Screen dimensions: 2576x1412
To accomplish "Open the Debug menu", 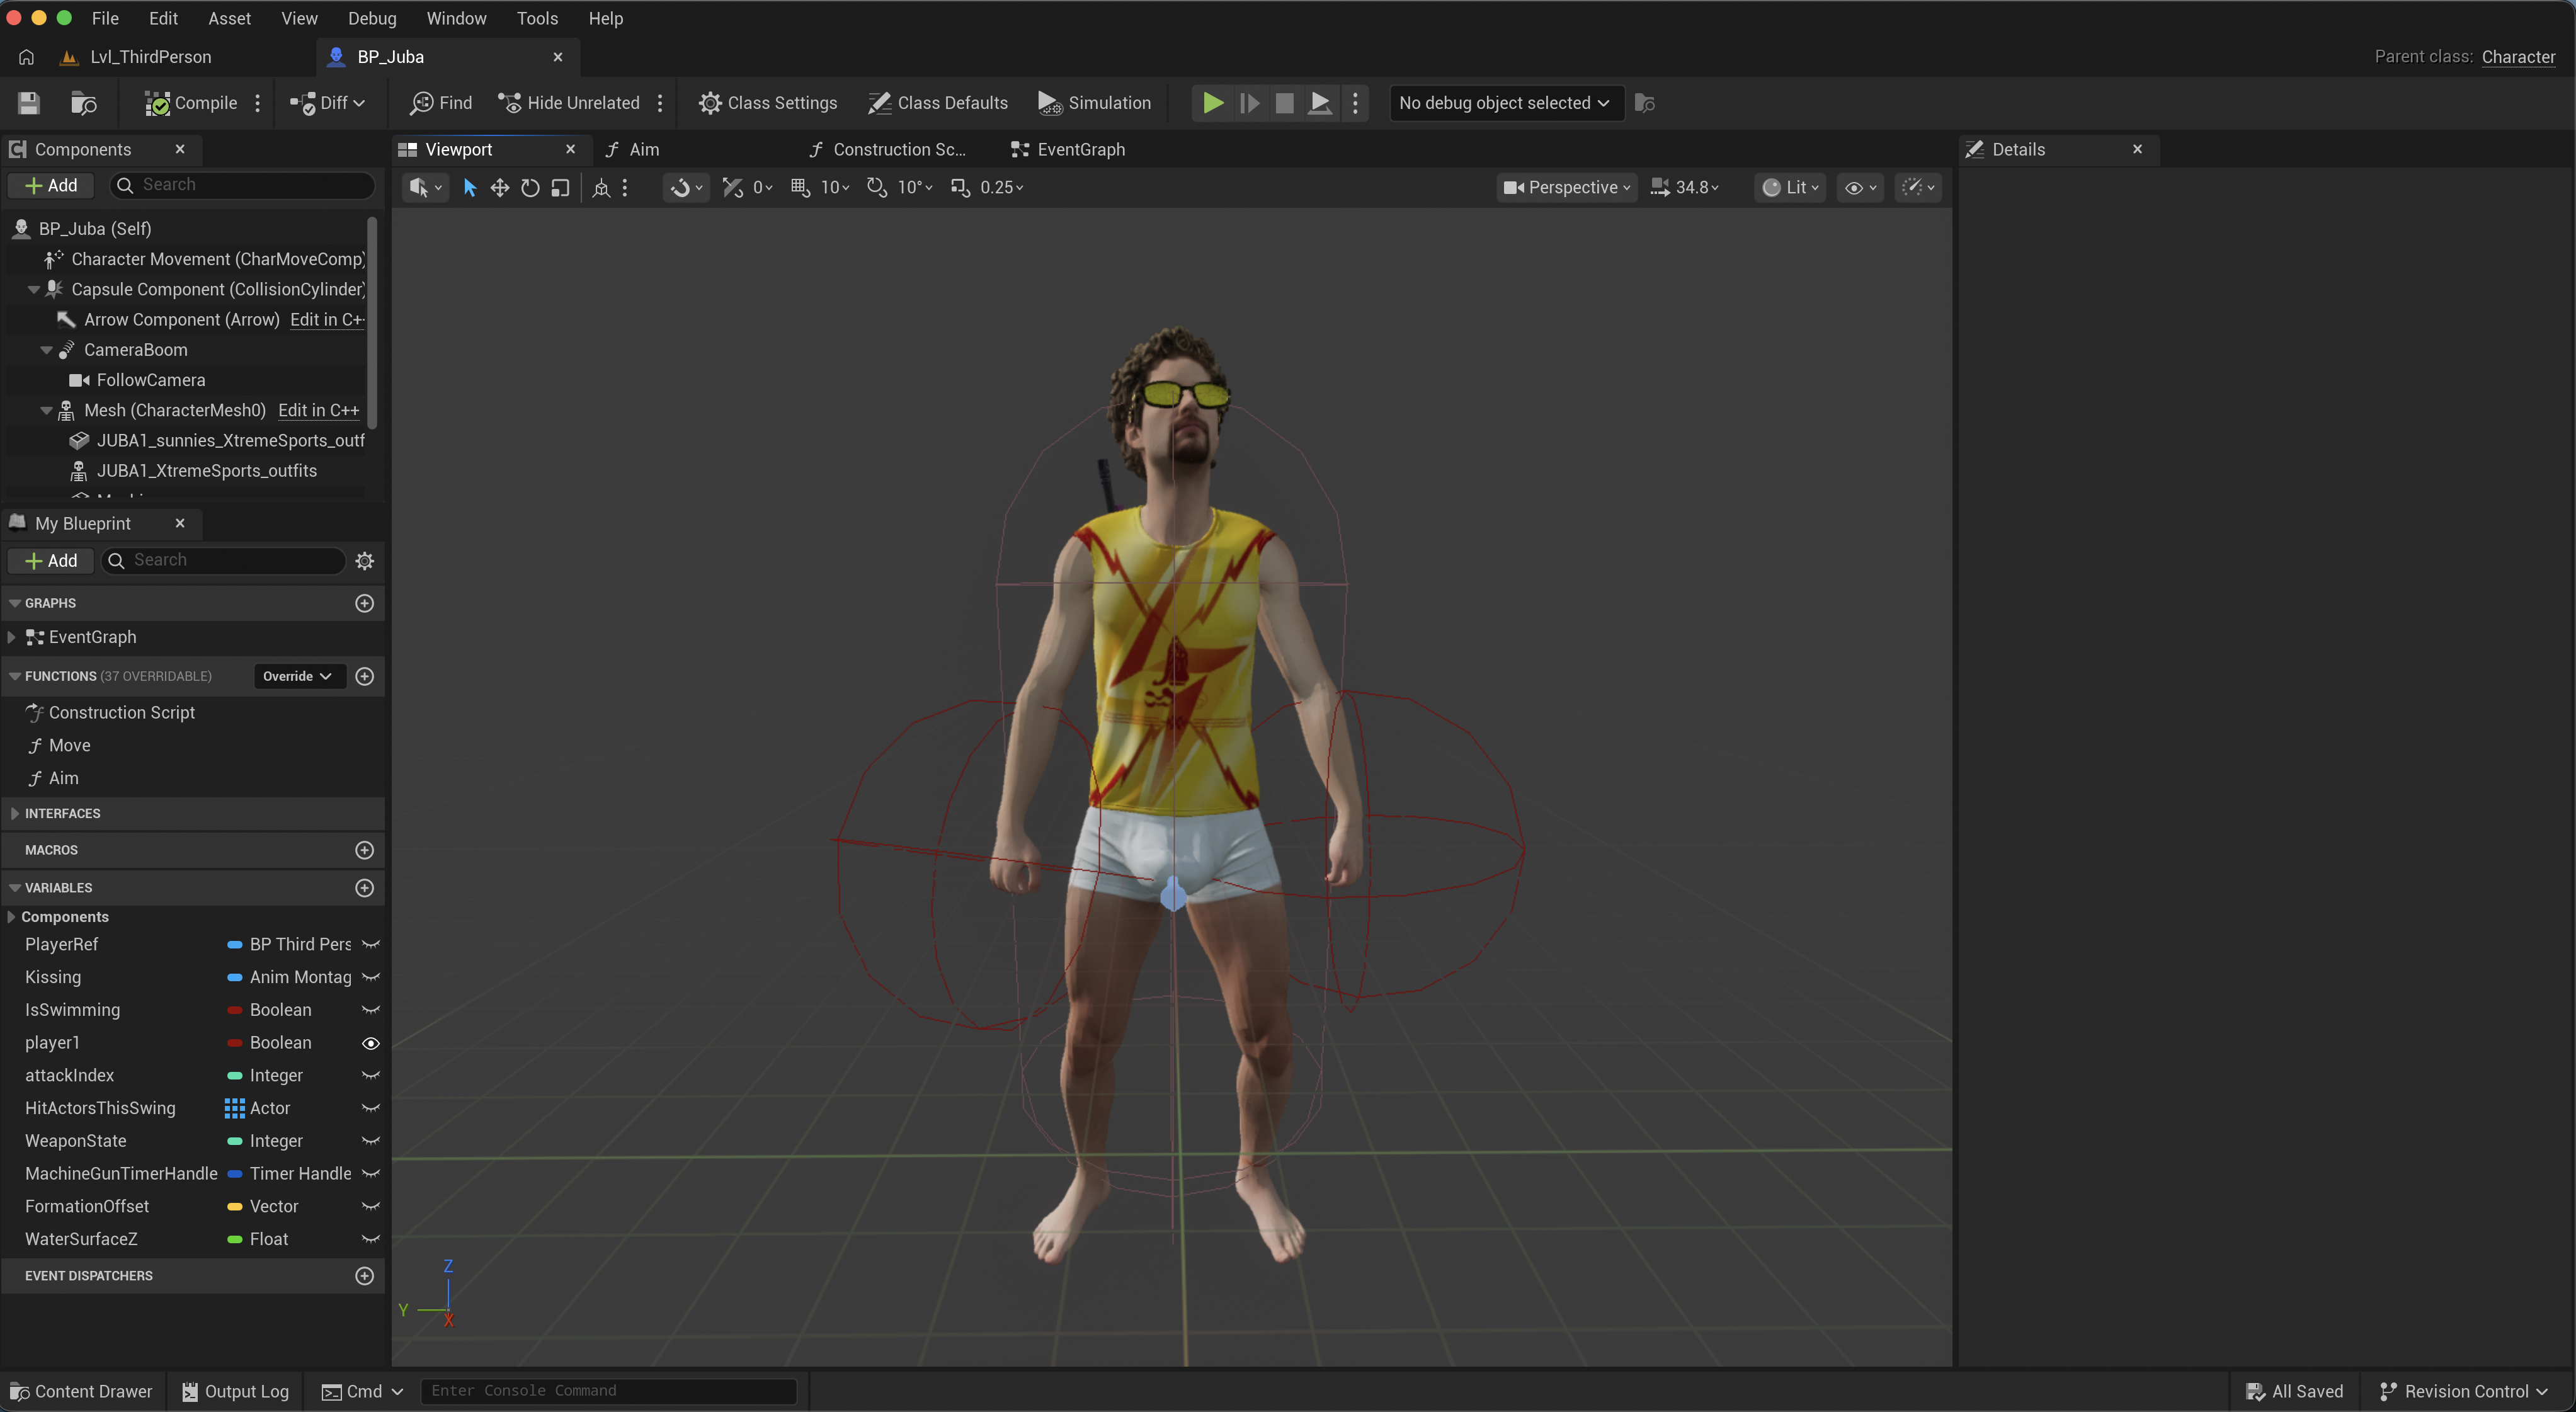I will tap(372, 18).
